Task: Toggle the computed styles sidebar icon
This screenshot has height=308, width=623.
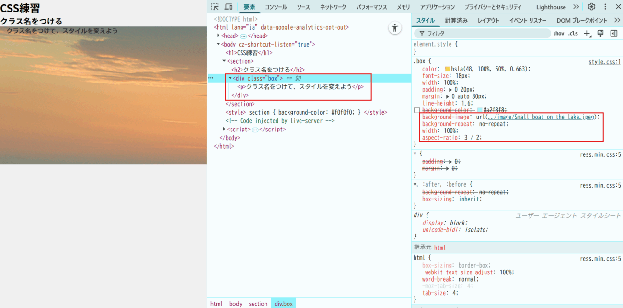Action: [613, 34]
